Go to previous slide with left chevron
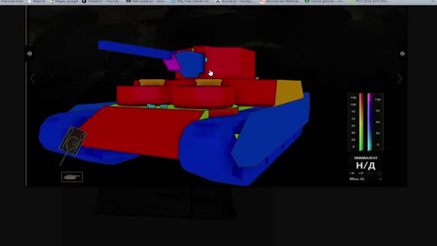Image resolution: width=437 pixels, height=246 pixels. point(33,79)
